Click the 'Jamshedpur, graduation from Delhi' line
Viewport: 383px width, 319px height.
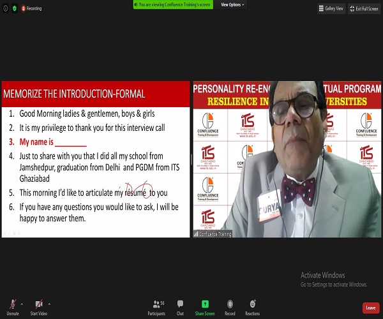[x=100, y=167]
